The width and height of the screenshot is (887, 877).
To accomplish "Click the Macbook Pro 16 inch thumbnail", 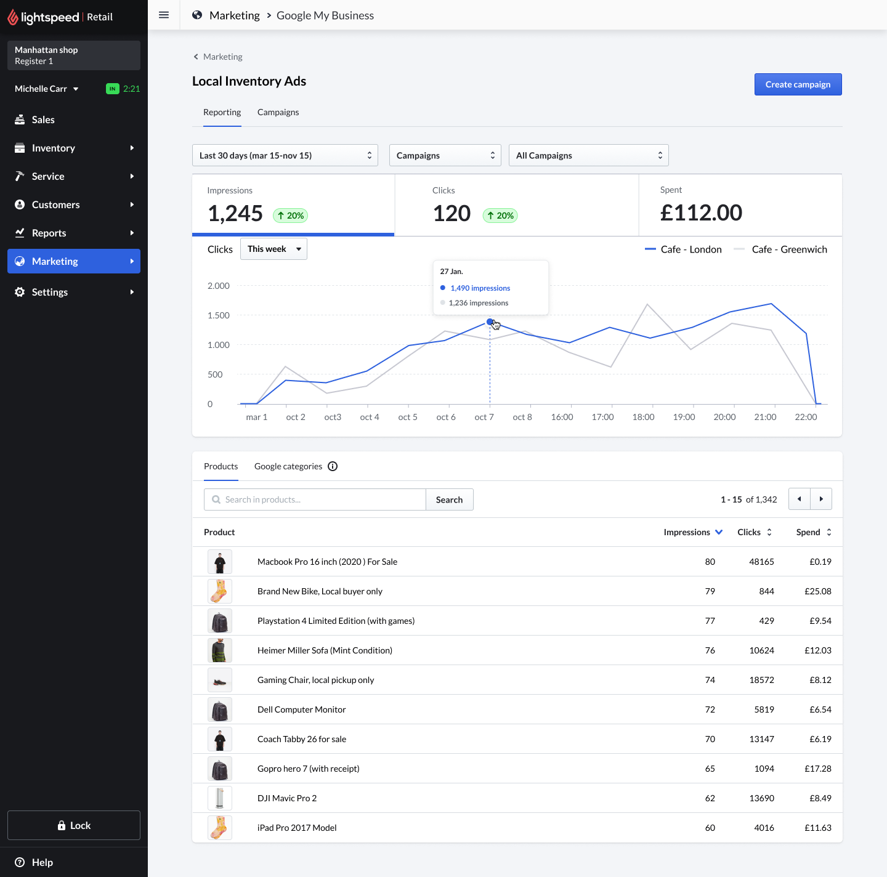I will (x=220, y=562).
